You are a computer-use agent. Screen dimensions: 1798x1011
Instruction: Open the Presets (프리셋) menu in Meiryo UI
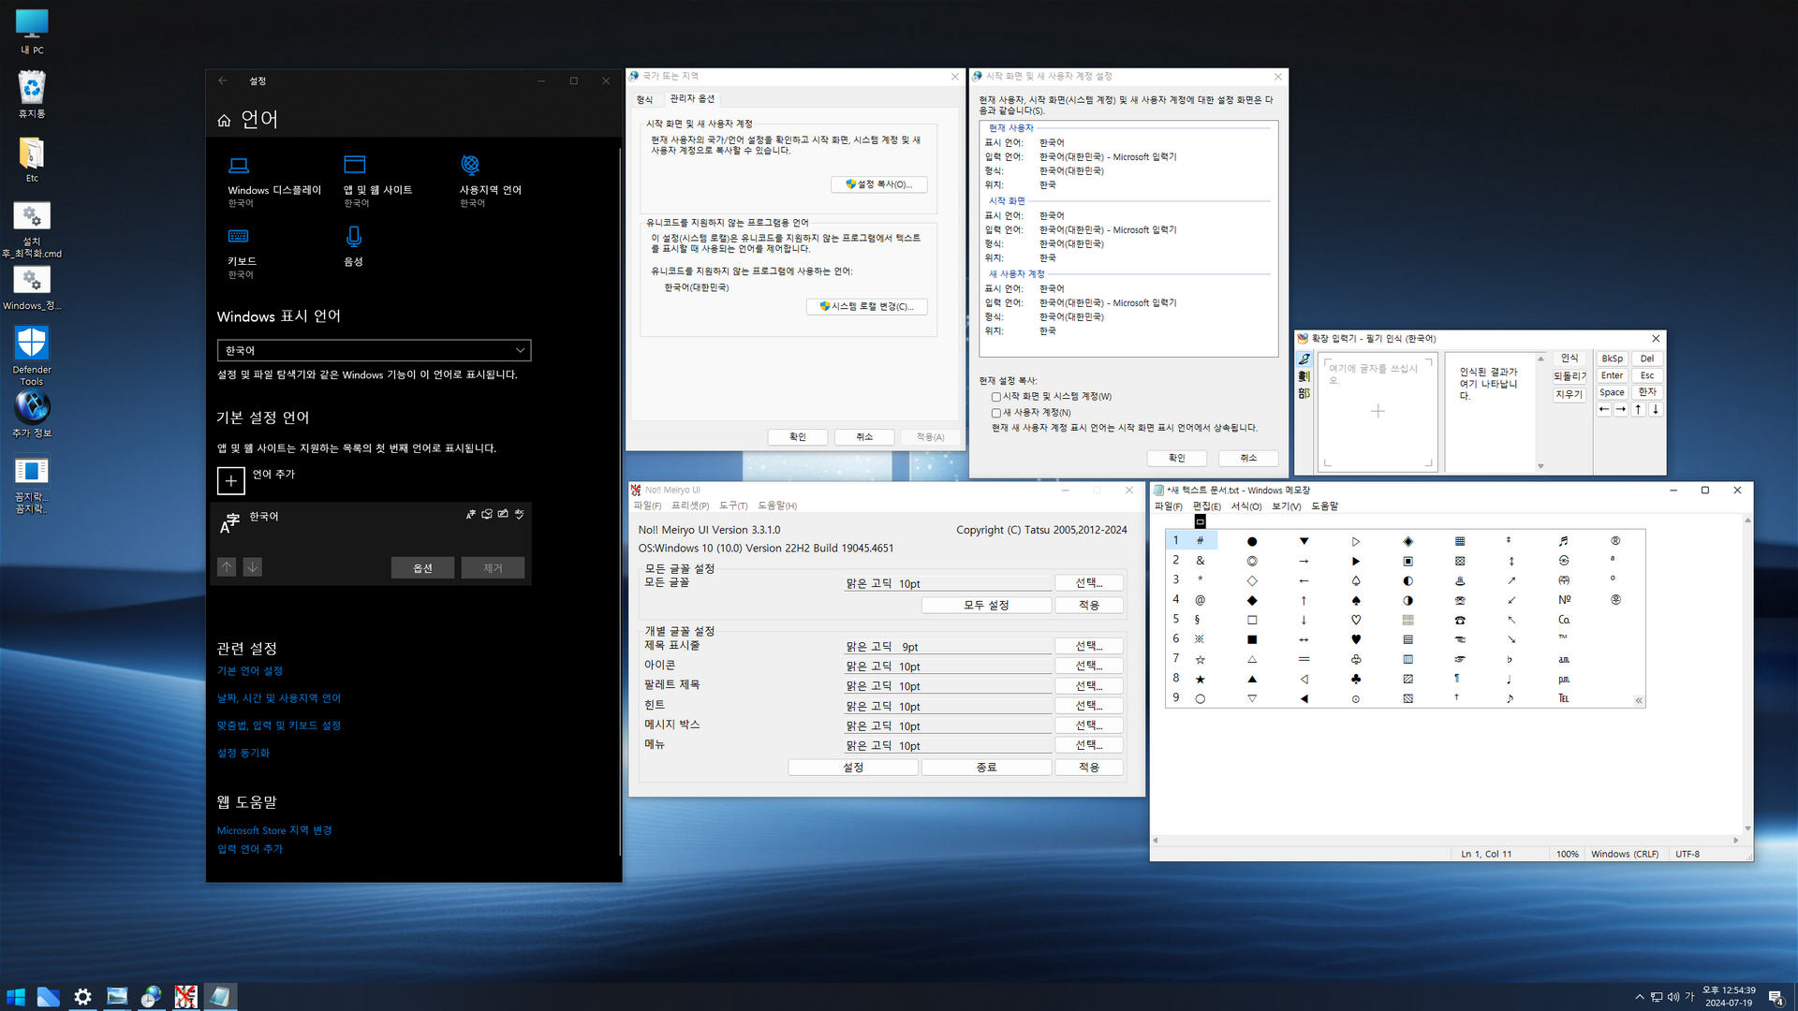tap(689, 505)
